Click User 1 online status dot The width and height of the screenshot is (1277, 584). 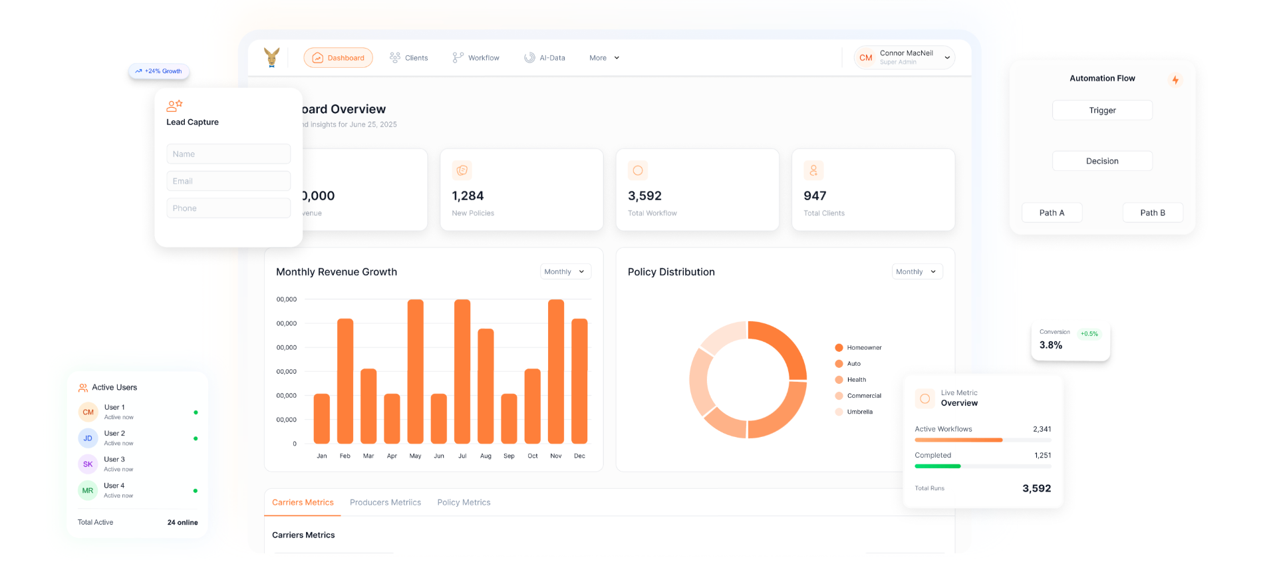(x=196, y=412)
